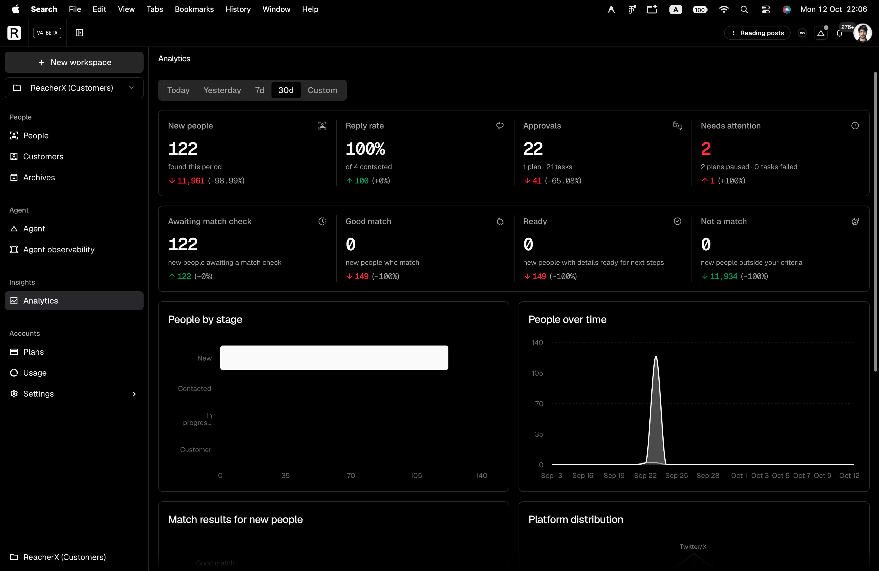
Task: Open the Agent sidebar item
Action: point(74,229)
